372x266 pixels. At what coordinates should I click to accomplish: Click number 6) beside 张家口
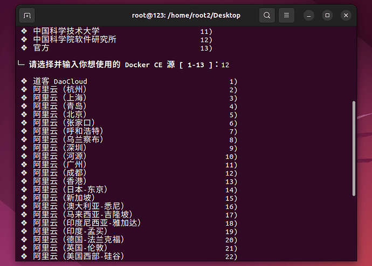pos(233,123)
